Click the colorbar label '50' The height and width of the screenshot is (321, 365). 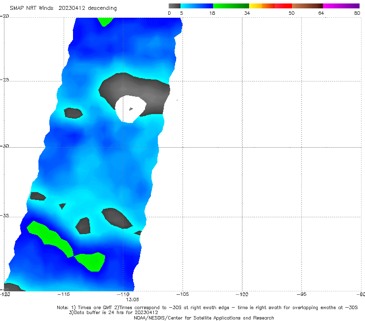292,13
